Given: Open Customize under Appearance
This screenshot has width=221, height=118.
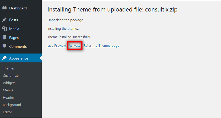Looking at the screenshot, I should coord(11,75).
